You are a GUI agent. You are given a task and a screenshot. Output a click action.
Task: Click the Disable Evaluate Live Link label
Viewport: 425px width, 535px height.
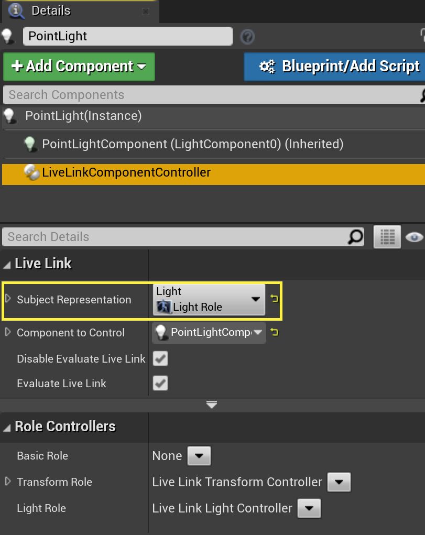click(x=81, y=359)
